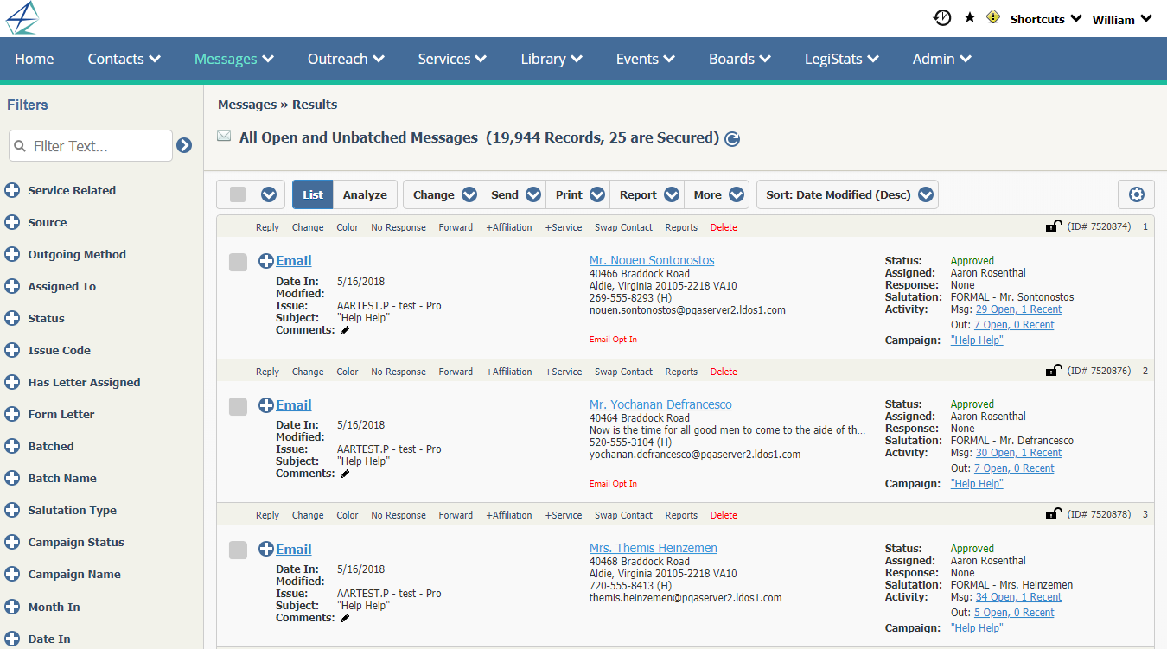Click lock icon for ID 7520876
Screen dimensions: 1167x649
coord(1054,371)
